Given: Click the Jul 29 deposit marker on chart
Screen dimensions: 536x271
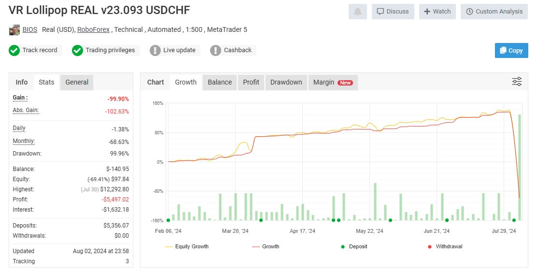Looking at the screenshot, I should point(514,220).
